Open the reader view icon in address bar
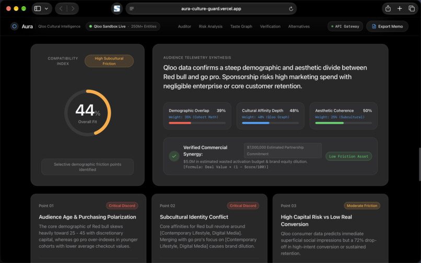421x263 pixels. tap(132, 8)
